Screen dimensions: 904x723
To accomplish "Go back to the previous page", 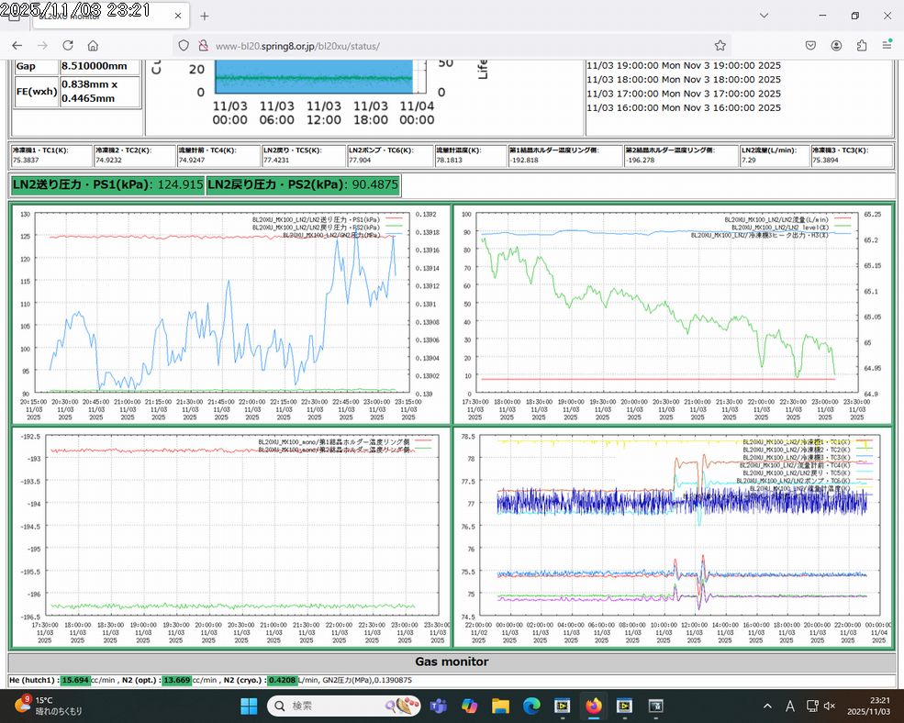I will [17, 45].
